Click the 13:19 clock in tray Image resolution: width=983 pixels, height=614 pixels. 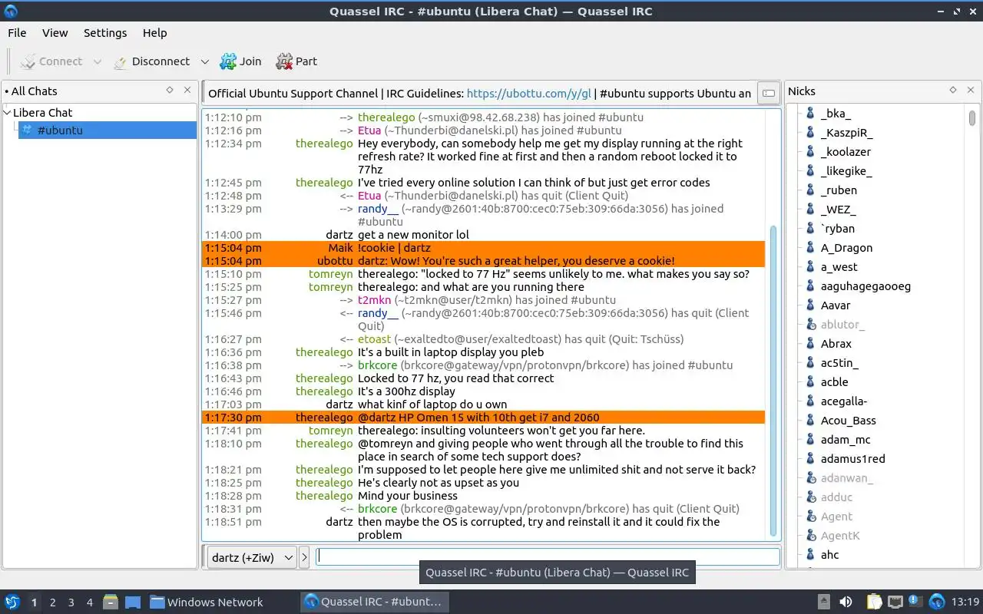965,602
